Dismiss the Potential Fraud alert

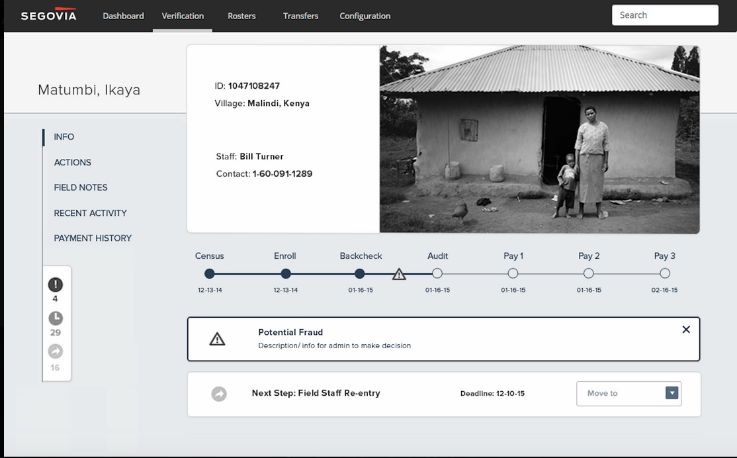click(x=686, y=330)
